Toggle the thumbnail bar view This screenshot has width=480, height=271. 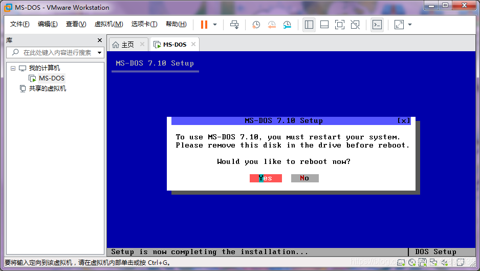(x=324, y=25)
